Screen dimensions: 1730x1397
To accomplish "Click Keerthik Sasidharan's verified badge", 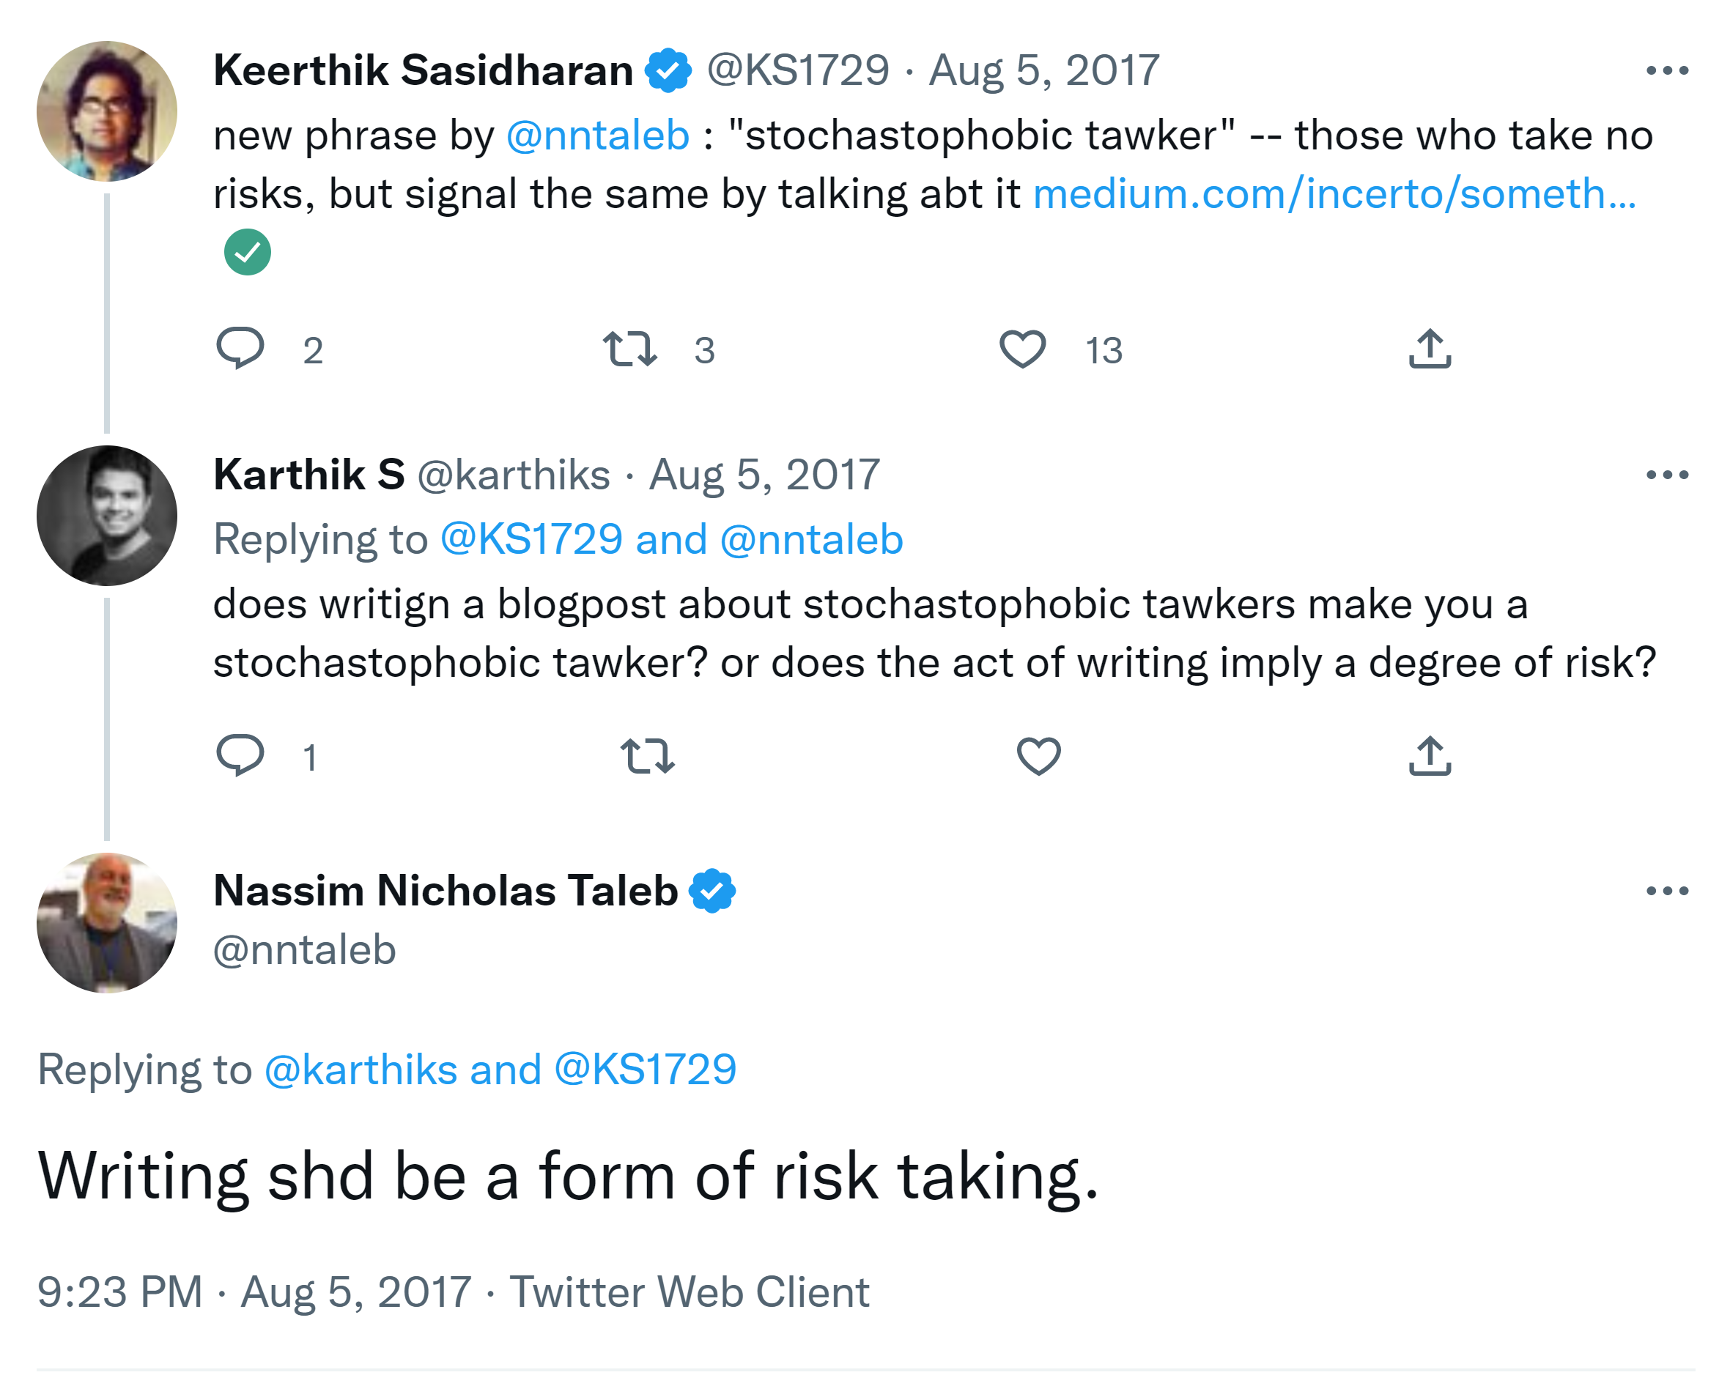I will (668, 71).
